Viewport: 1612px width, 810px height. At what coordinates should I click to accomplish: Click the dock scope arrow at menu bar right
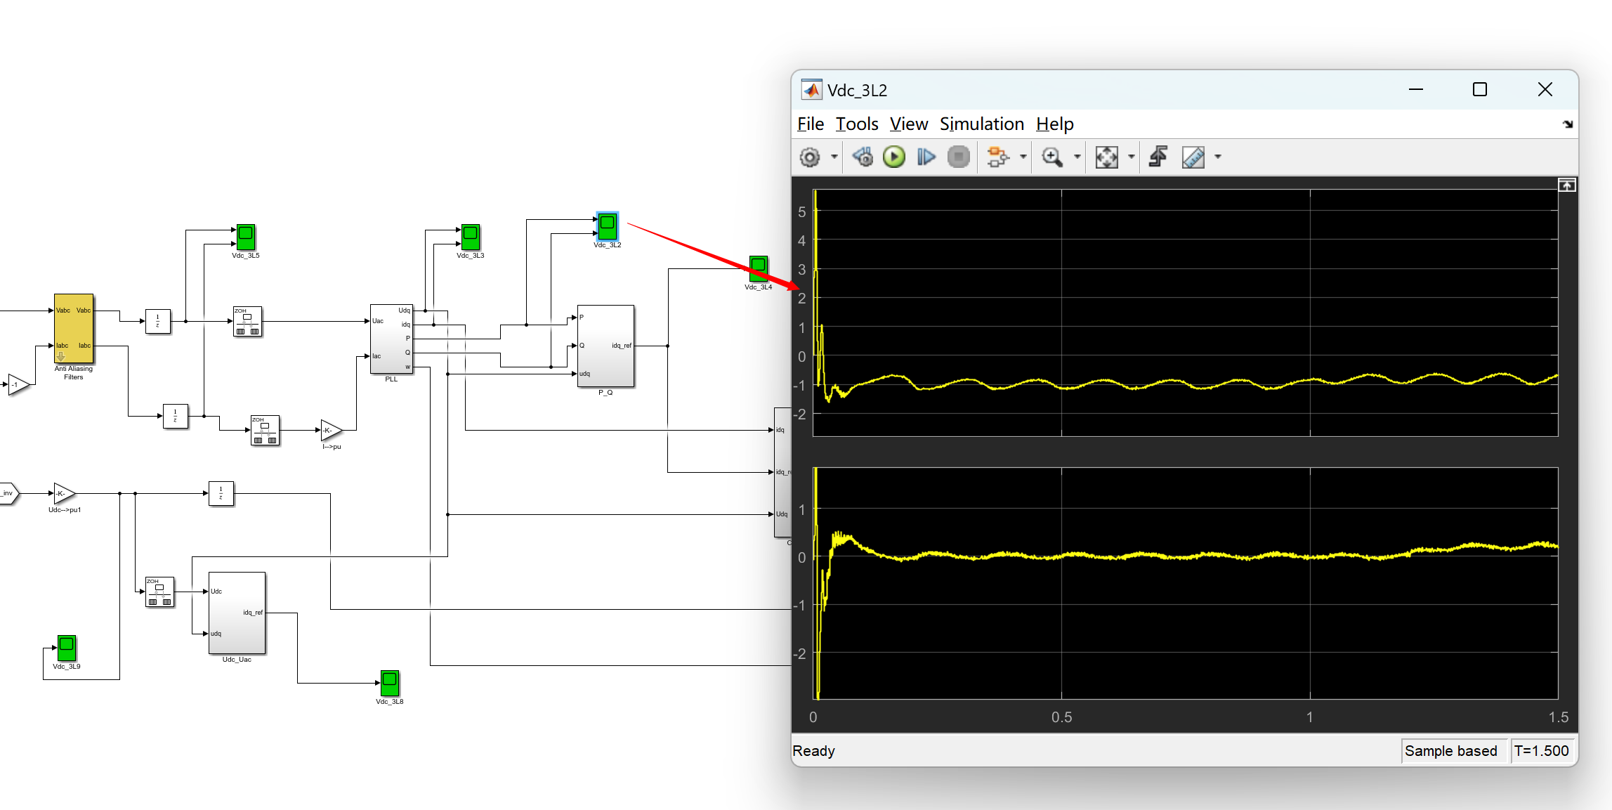(x=1567, y=124)
